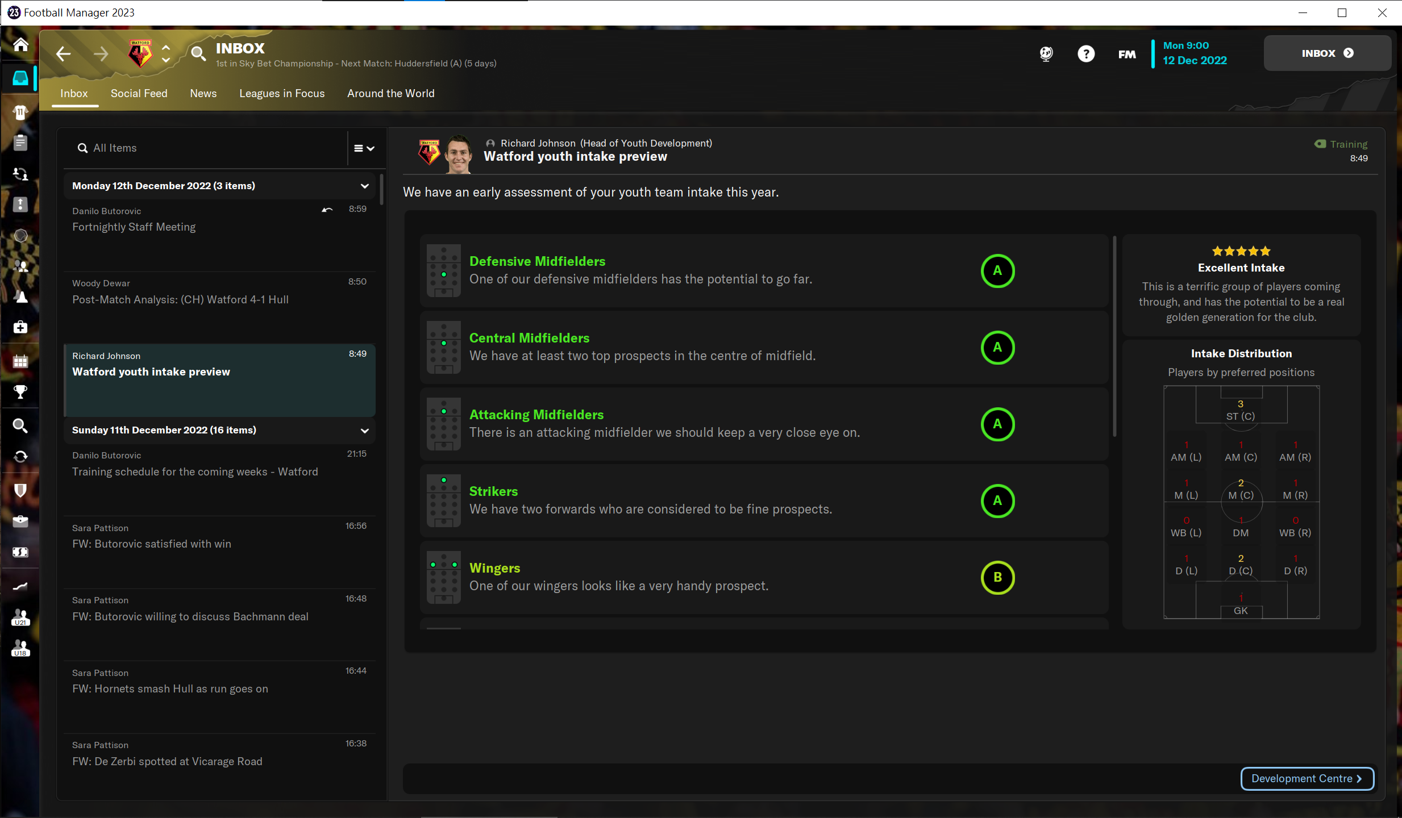
Task: Click the Strikers grade A badge
Action: click(x=997, y=500)
